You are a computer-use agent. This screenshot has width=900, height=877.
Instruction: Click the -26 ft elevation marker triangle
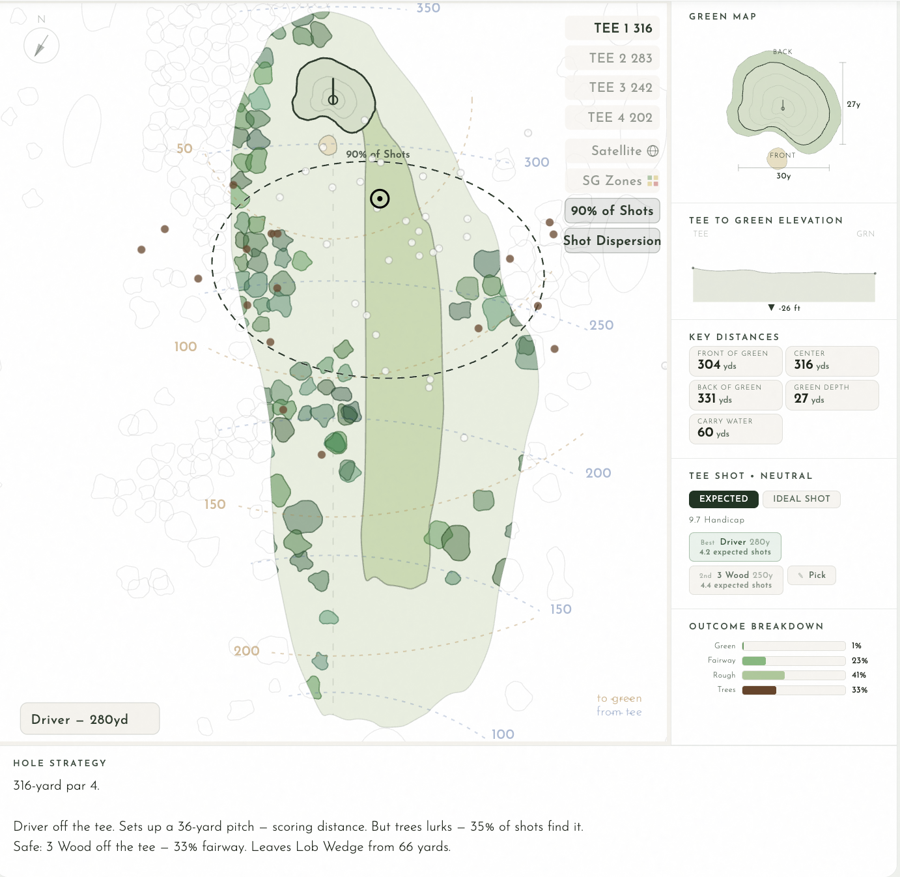coord(771,308)
